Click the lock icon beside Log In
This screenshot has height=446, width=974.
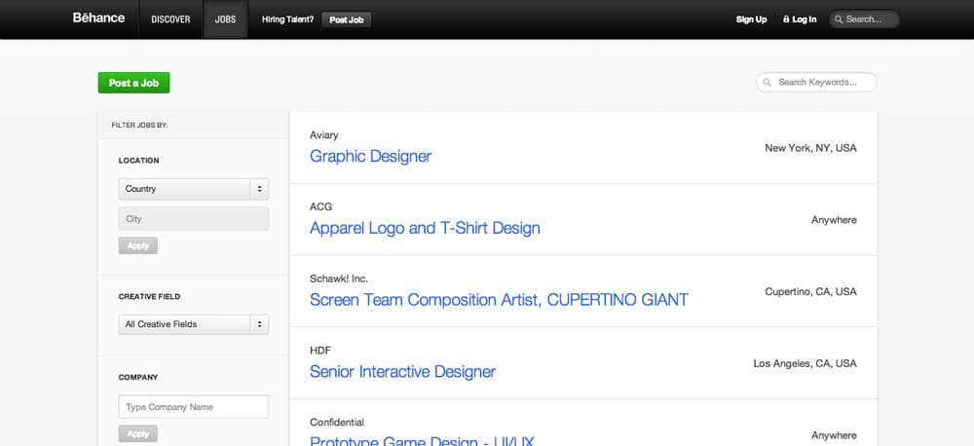(x=786, y=19)
